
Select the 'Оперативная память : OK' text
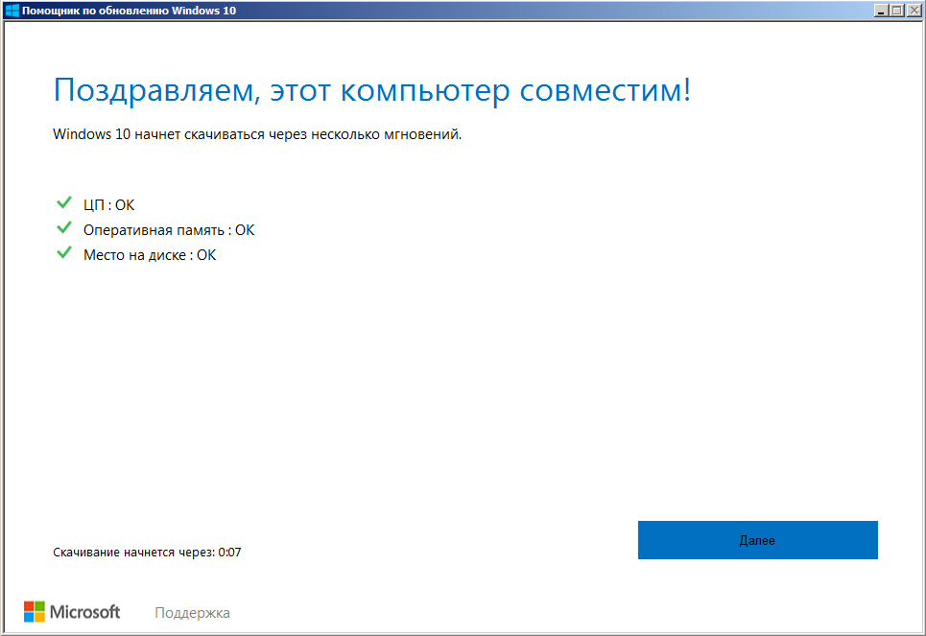[169, 230]
